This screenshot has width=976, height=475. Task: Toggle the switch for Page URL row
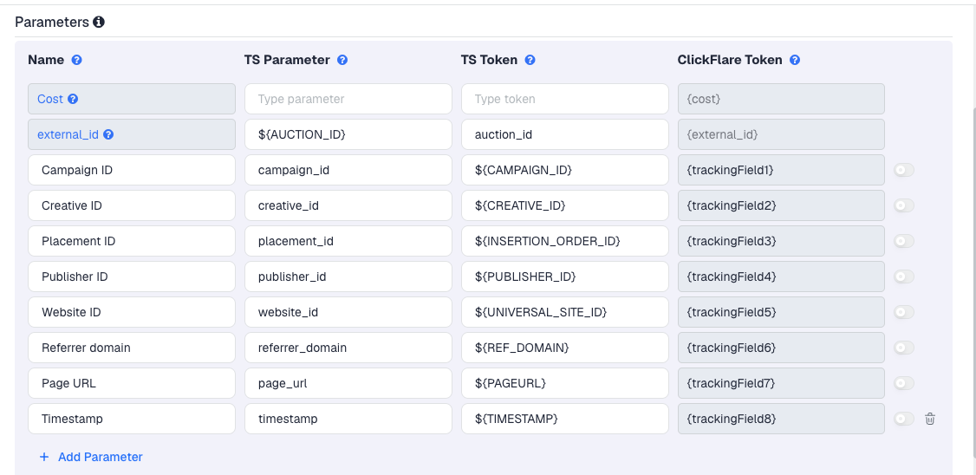pos(904,383)
